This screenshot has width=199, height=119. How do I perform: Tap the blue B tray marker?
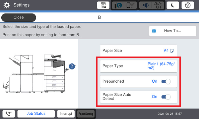72,66
